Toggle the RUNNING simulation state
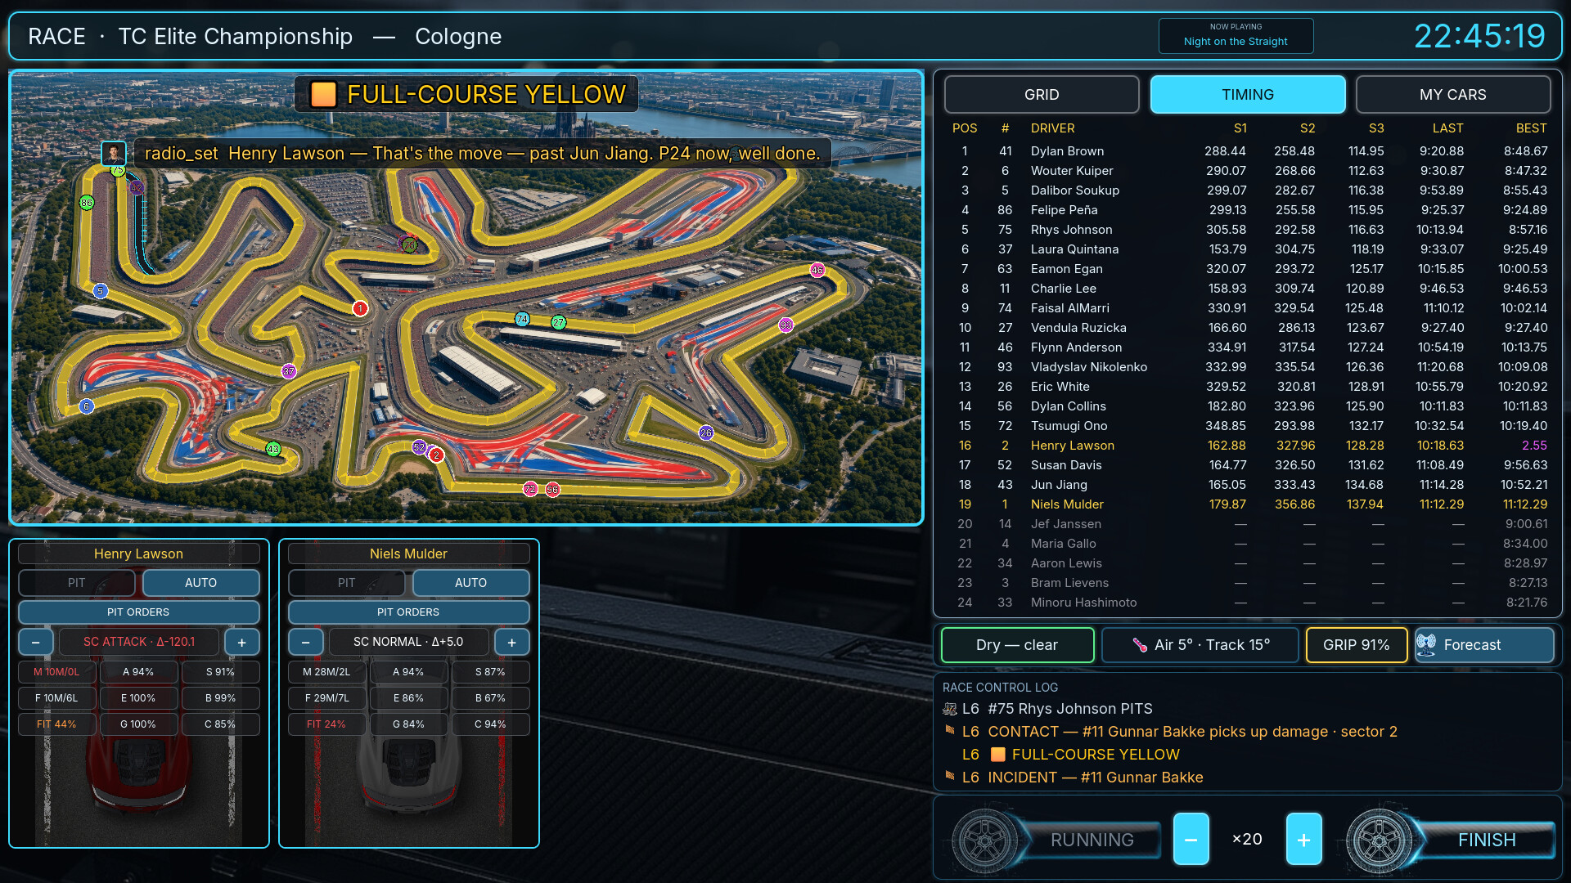This screenshot has height=883, width=1571. (x=1092, y=840)
